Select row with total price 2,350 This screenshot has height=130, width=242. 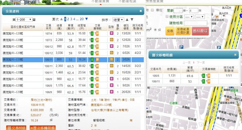(73, 66)
